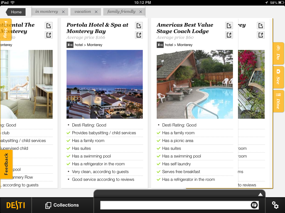Image resolution: width=285 pixels, height=213 pixels.
Task: Tap 'Average price $60'
Action: (x=175, y=37)
